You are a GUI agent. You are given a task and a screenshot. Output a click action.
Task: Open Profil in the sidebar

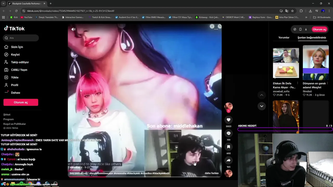tap(15, 85)
